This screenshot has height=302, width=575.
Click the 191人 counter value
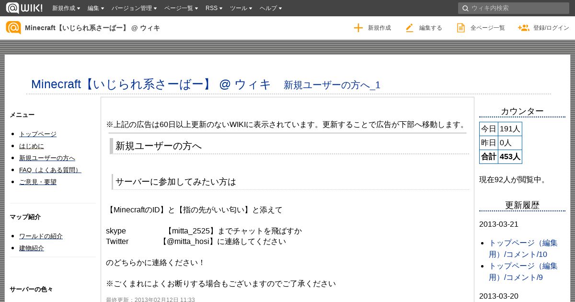(510, 129)
